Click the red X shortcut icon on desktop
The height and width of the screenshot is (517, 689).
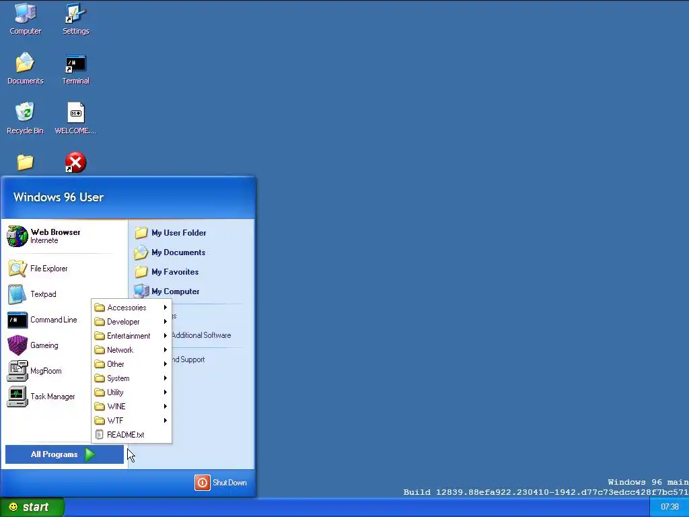(x=75, y=163)
